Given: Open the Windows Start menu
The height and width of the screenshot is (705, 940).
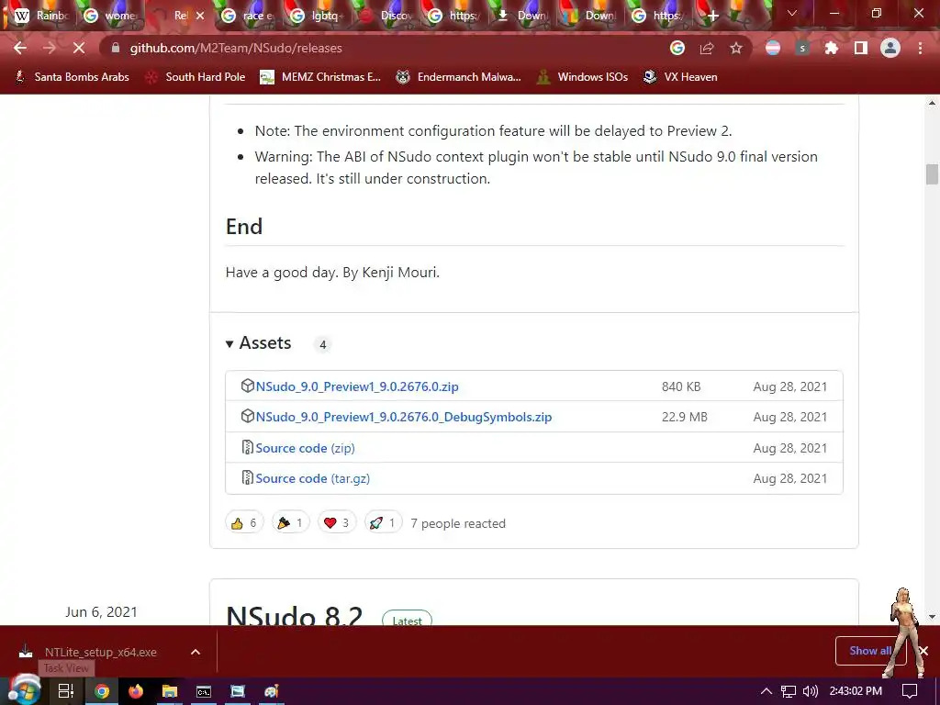Looking at the screenshot, I should point(23,690).
